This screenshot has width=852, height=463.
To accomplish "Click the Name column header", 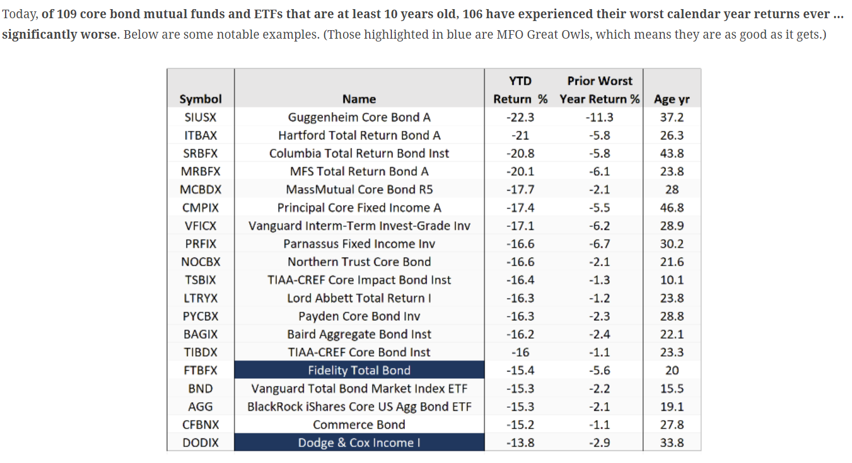I will [359, 99].
